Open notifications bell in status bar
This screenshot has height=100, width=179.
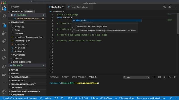click(x=175, y=98)
